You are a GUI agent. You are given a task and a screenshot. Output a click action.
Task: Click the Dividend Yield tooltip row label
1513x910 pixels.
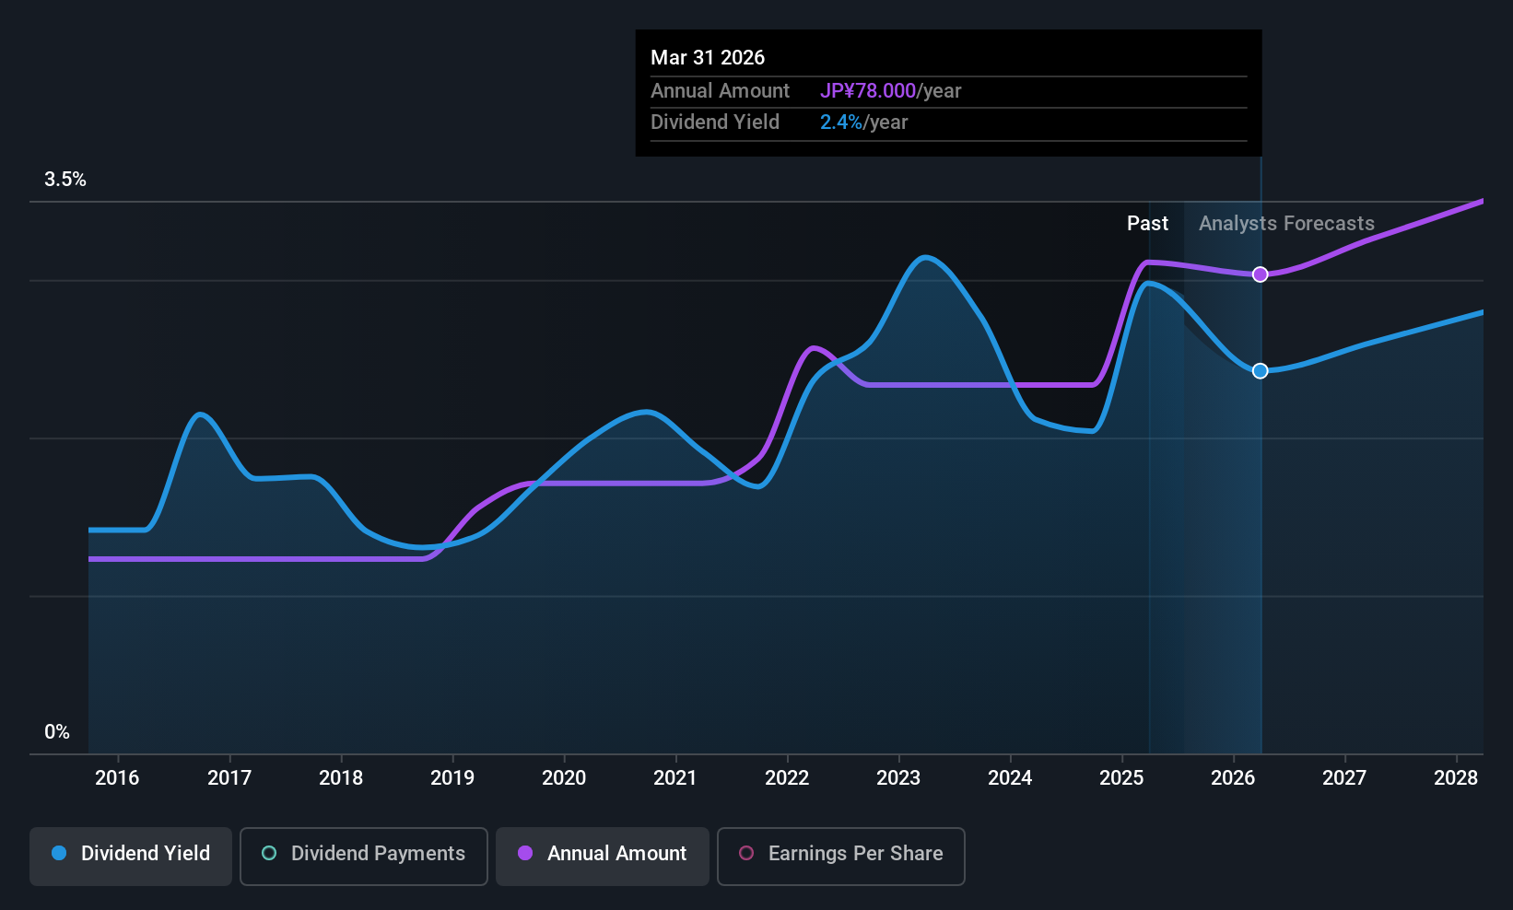715,122
